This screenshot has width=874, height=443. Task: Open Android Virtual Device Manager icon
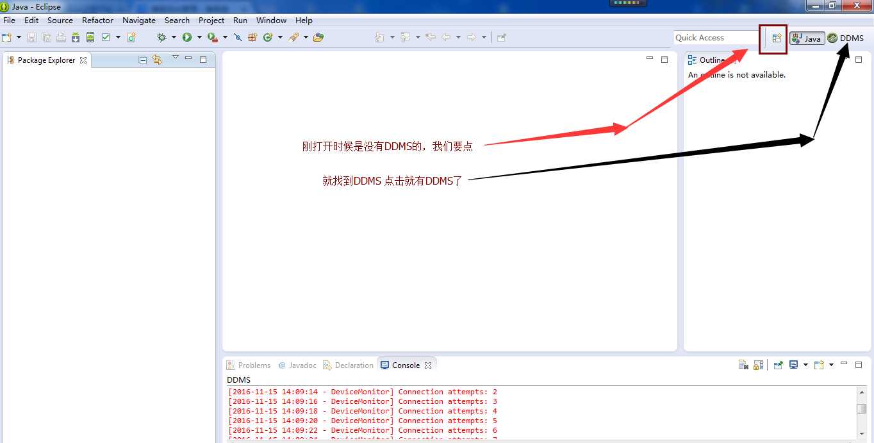(x=90, y=37)
